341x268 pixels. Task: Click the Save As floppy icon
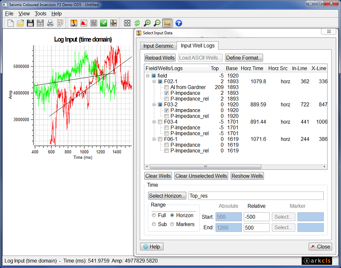point(40,23)
